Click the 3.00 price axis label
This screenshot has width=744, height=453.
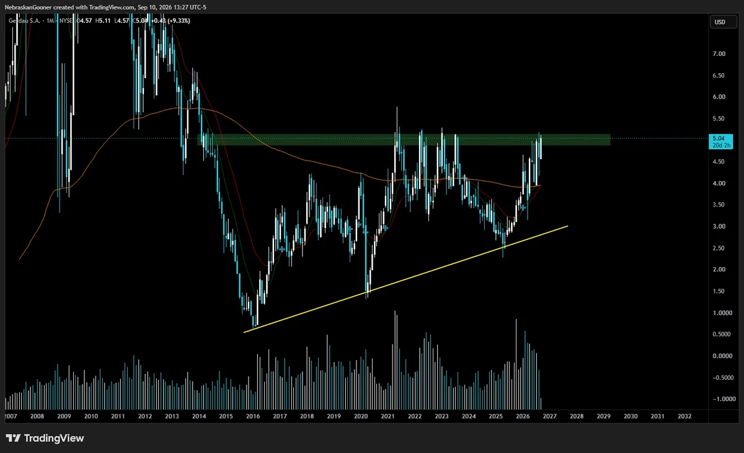pos(719,227)
